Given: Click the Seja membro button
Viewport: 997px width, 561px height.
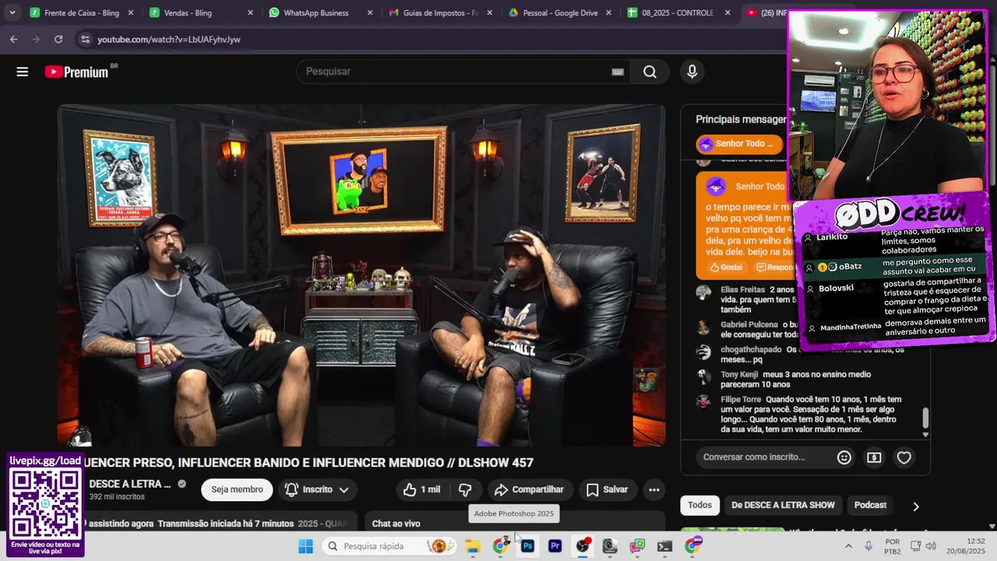Looking at the screenshot, I should pos(237,489).
